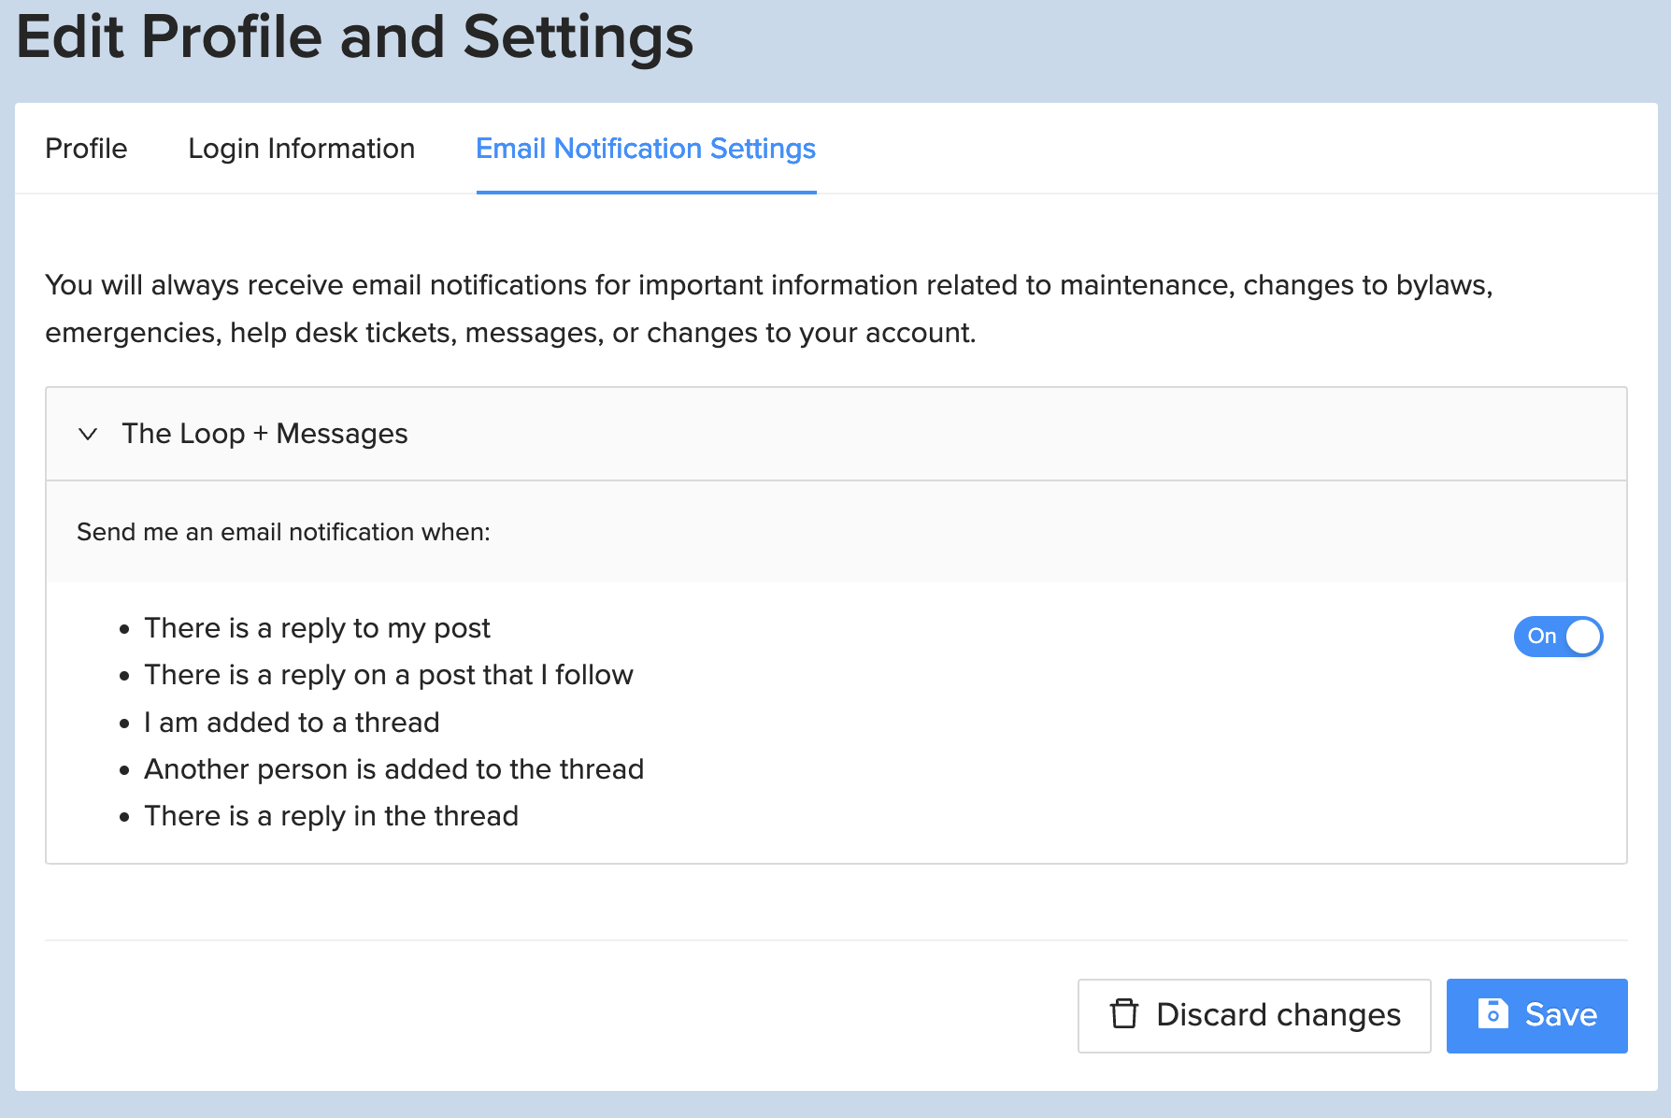Image resolution: width=1671 pixels, height=1118 pixels.
Task: Click the Save button
Action: 1536,1015
